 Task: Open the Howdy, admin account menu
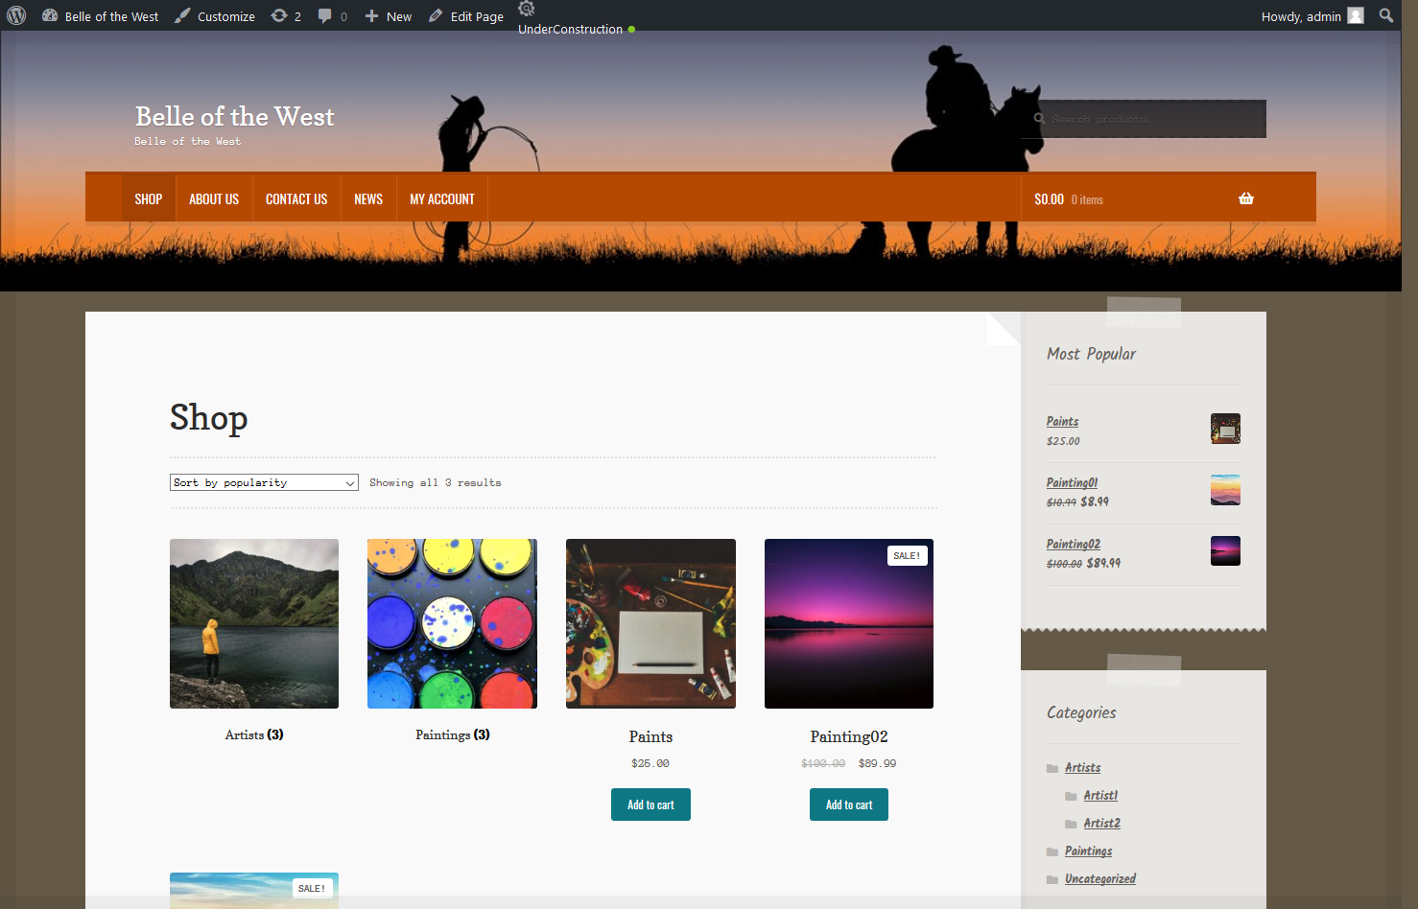click(1312, 16)
